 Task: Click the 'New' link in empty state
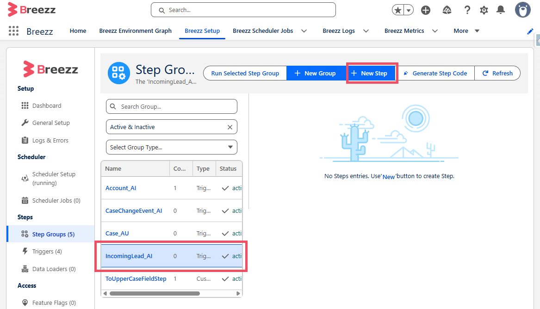389,177
